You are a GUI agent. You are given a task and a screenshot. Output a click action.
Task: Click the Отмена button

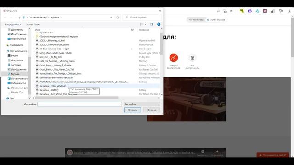pyautogui.click(x=152, y=110)
